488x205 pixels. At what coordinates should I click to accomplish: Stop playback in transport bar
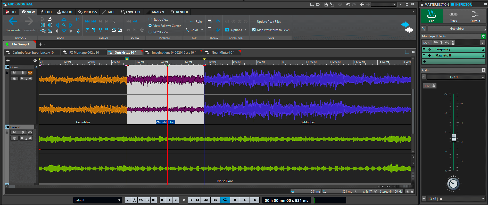pyautogui.click(x=235, y=200)
